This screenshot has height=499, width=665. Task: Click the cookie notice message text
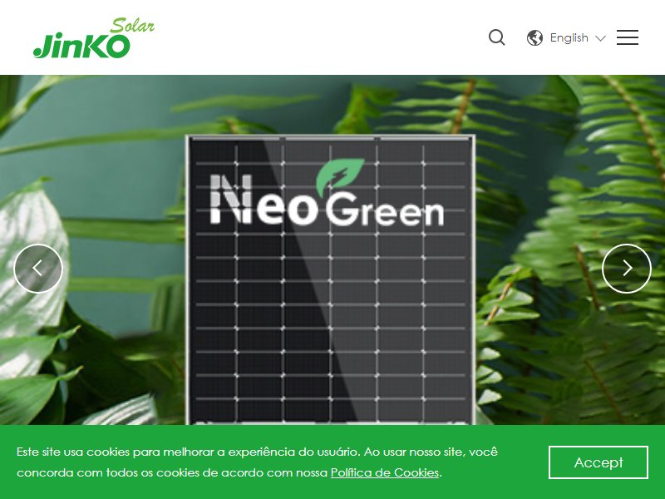coord(257,462)
